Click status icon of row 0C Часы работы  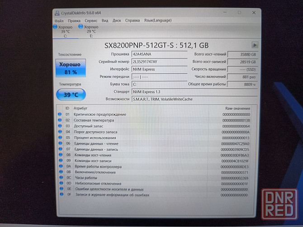61,177
